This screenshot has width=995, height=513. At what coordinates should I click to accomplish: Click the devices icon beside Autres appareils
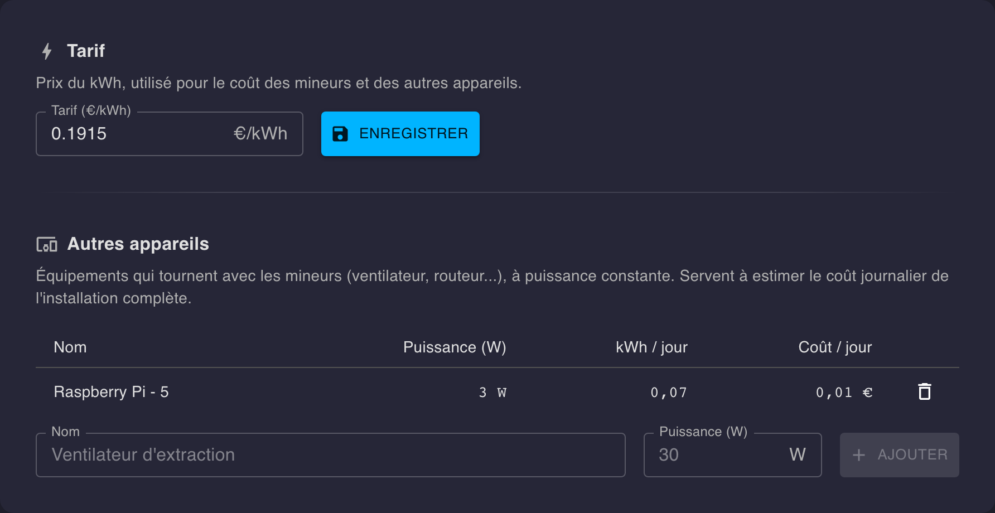[x=47, y=244]
